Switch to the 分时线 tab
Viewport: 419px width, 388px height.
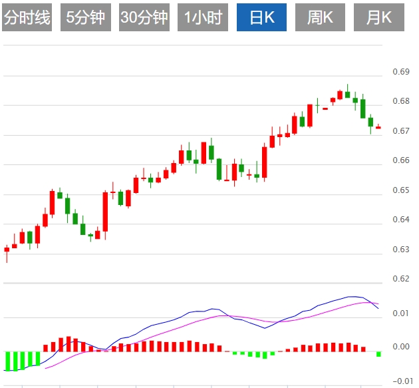tap(27, 18)
